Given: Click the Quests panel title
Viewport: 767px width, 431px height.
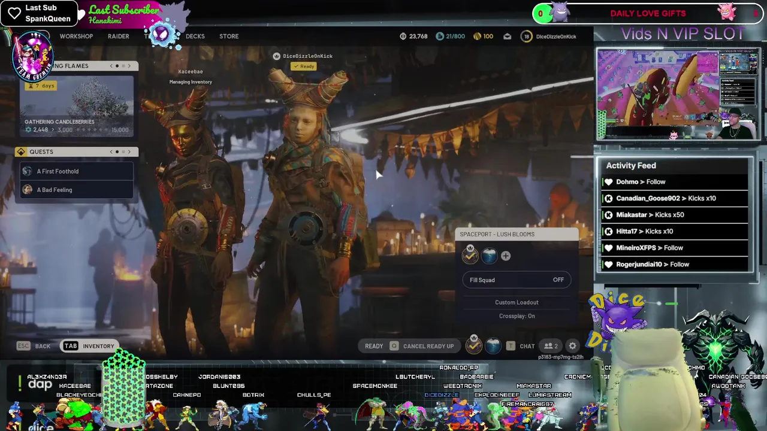Looking at the screenshot, I should point(41,152).
